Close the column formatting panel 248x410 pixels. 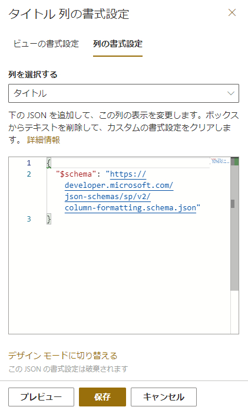click(x=232, y=12)
